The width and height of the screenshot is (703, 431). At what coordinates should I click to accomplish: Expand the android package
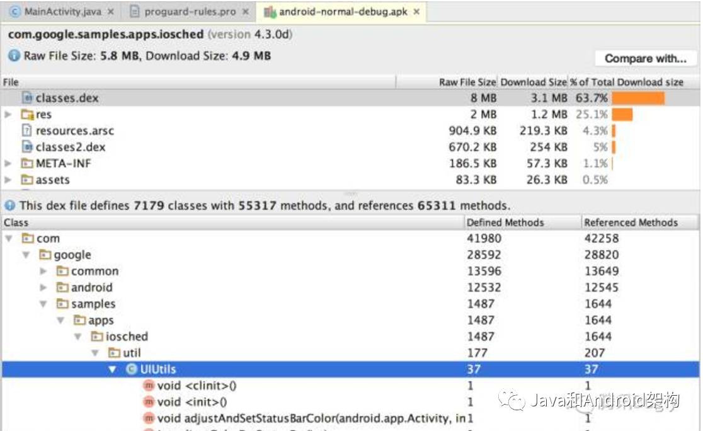pyautogui.click(x=43, y=287)
